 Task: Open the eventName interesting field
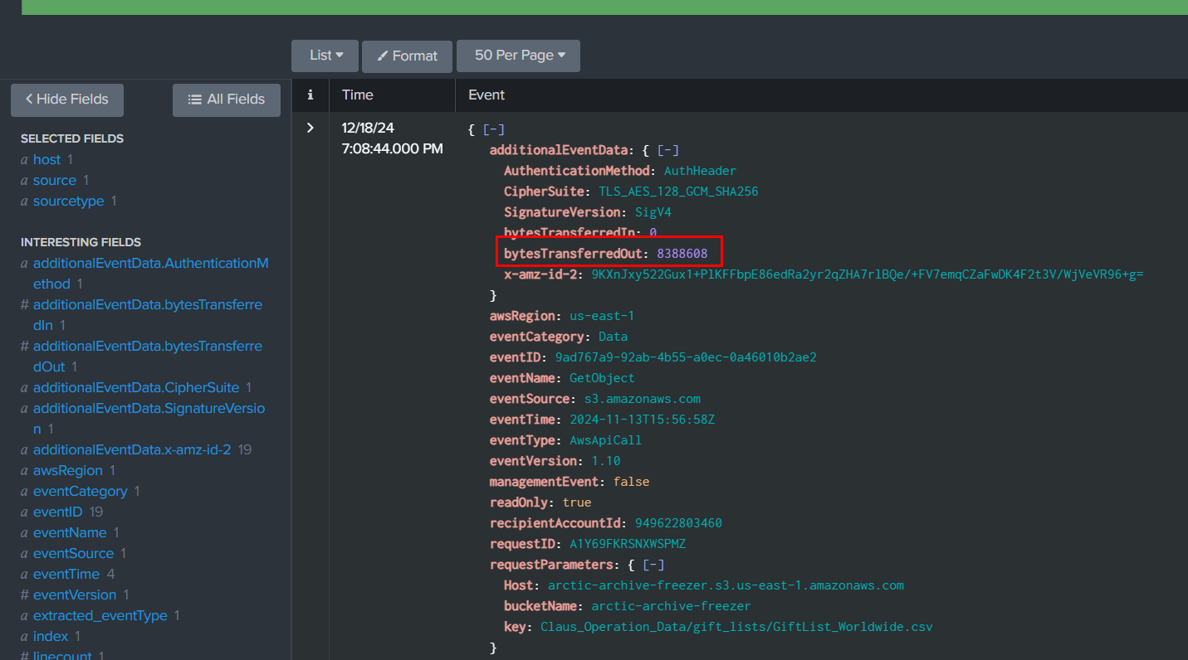70,532
